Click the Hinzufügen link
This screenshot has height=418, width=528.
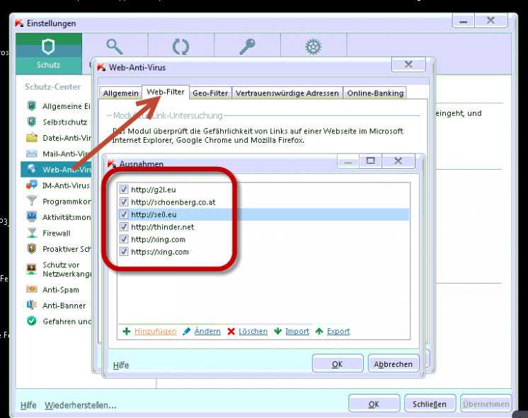pyautogui.click(x=155, y=331)
